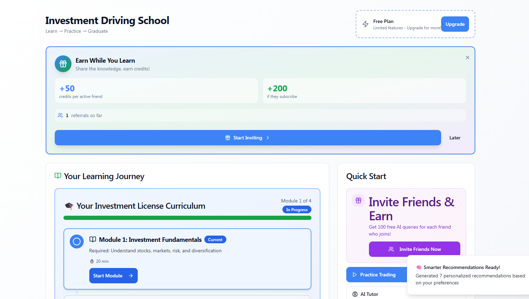
Task: Click the graduation cap icon beside Investment License Curriculum
Action: [69, 206]
